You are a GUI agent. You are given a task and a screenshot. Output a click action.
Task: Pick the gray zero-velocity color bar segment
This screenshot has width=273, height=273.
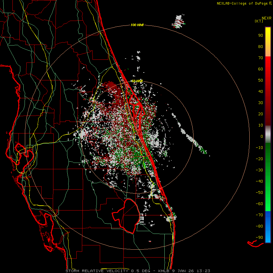(x=268, y=134)
